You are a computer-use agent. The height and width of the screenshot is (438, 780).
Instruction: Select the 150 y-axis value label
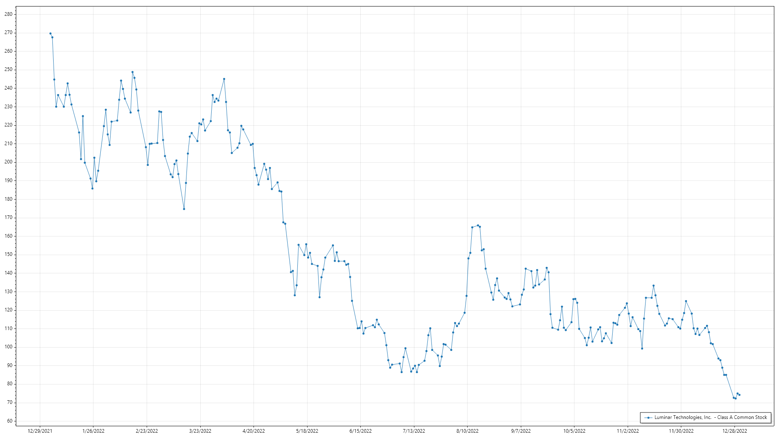(x=8, y=255)
